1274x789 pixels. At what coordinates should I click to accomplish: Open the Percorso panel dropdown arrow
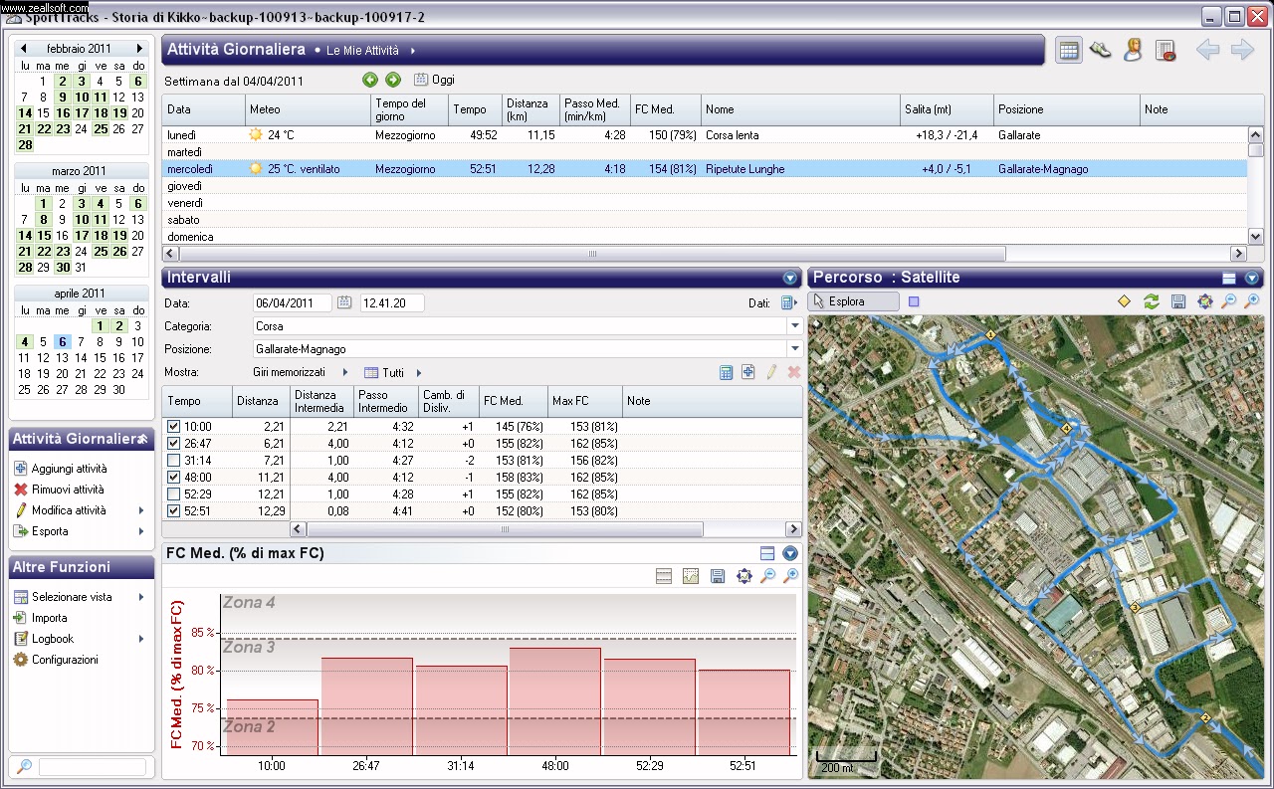pos(1252,279)
